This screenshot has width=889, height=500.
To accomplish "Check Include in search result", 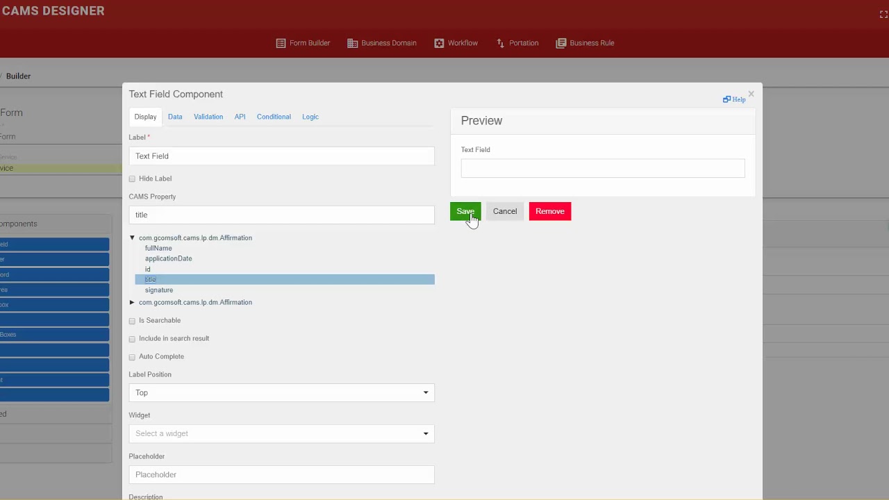I will pyautogui.click(x=132, y=339).
